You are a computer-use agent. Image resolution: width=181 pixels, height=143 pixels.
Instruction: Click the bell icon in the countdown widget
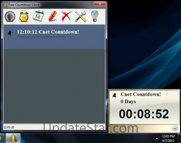pyautogui.click(x=114, y=95)
